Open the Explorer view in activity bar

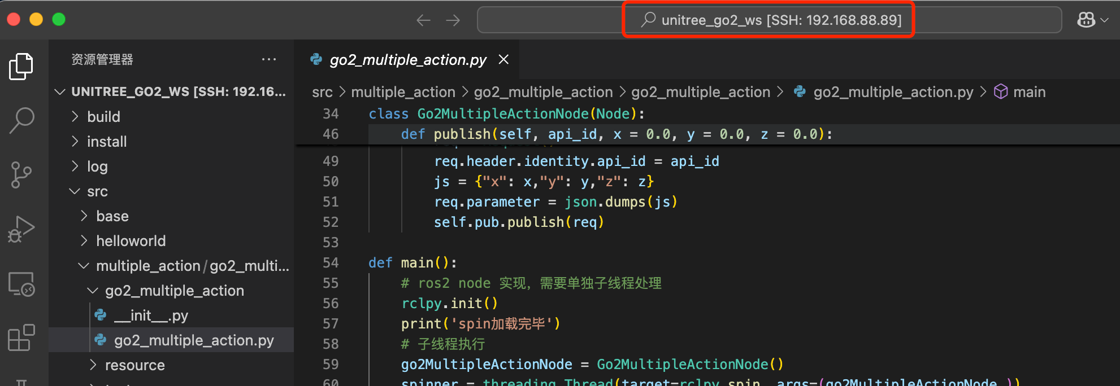click(x=21, y=67)
